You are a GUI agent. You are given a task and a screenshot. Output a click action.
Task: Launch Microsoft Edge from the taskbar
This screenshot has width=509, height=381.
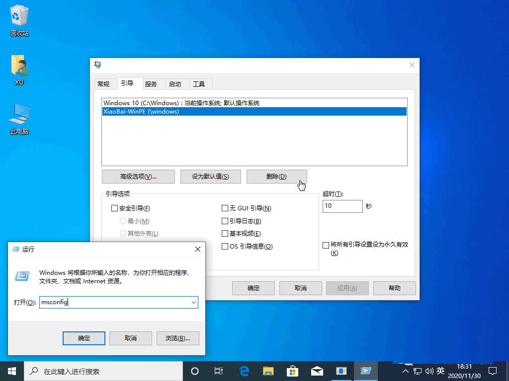pyautogui.click(x=244, y=371)
